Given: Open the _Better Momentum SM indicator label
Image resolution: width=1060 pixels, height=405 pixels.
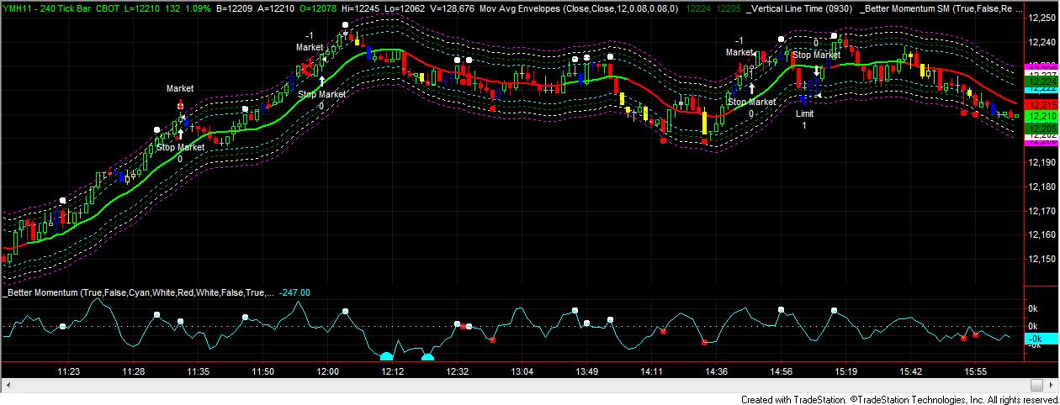Looking at the screenshot, I should [x=941, y=8].
